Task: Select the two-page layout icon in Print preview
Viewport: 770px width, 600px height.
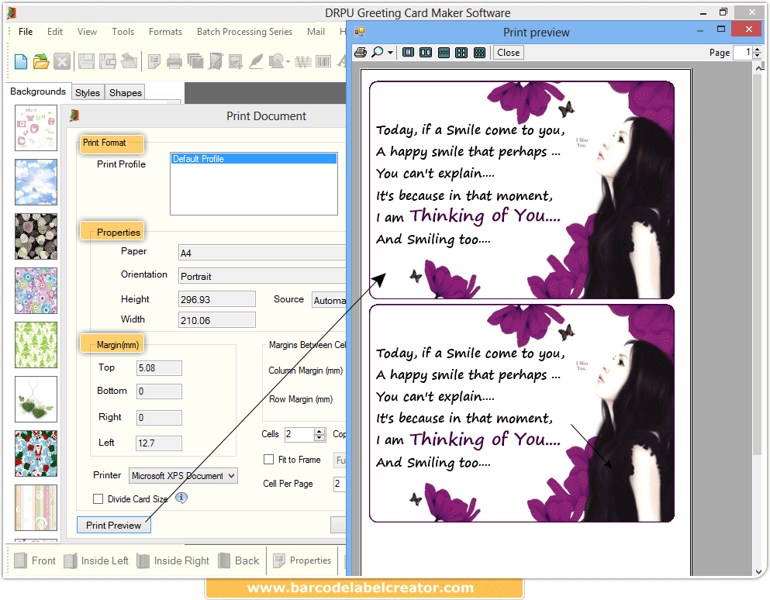Action: (x=425, y=52)
